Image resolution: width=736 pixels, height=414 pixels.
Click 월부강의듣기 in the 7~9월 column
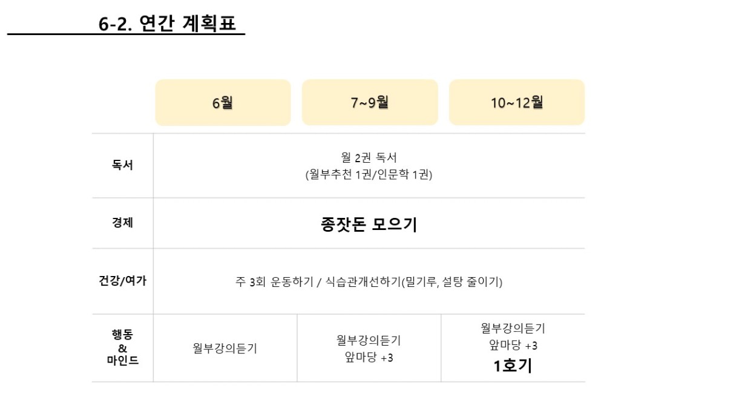pos(369,340)
